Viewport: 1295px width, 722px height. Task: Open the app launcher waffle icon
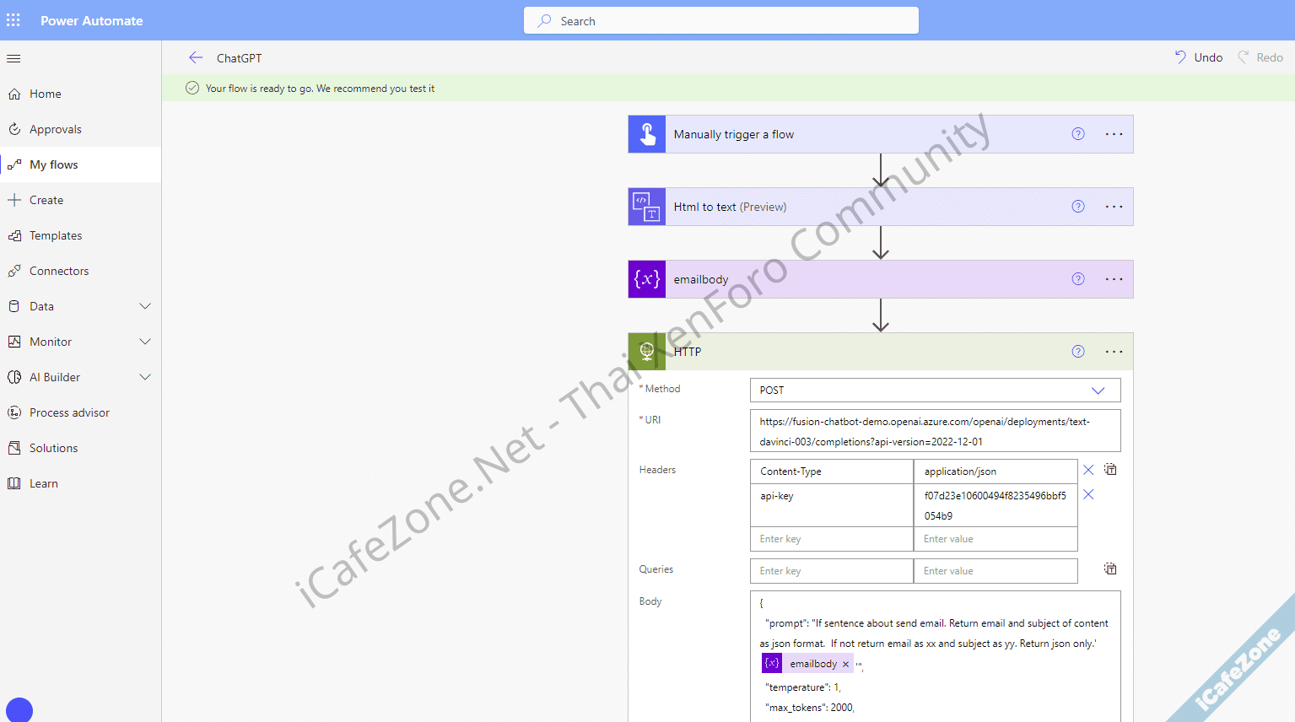click(x=13, y=20)
